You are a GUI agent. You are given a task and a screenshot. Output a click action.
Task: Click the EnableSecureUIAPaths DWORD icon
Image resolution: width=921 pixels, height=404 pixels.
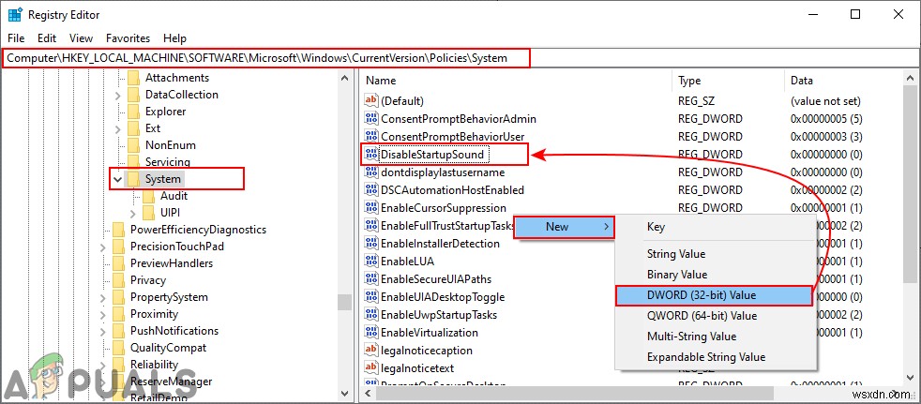click(371, 279)
